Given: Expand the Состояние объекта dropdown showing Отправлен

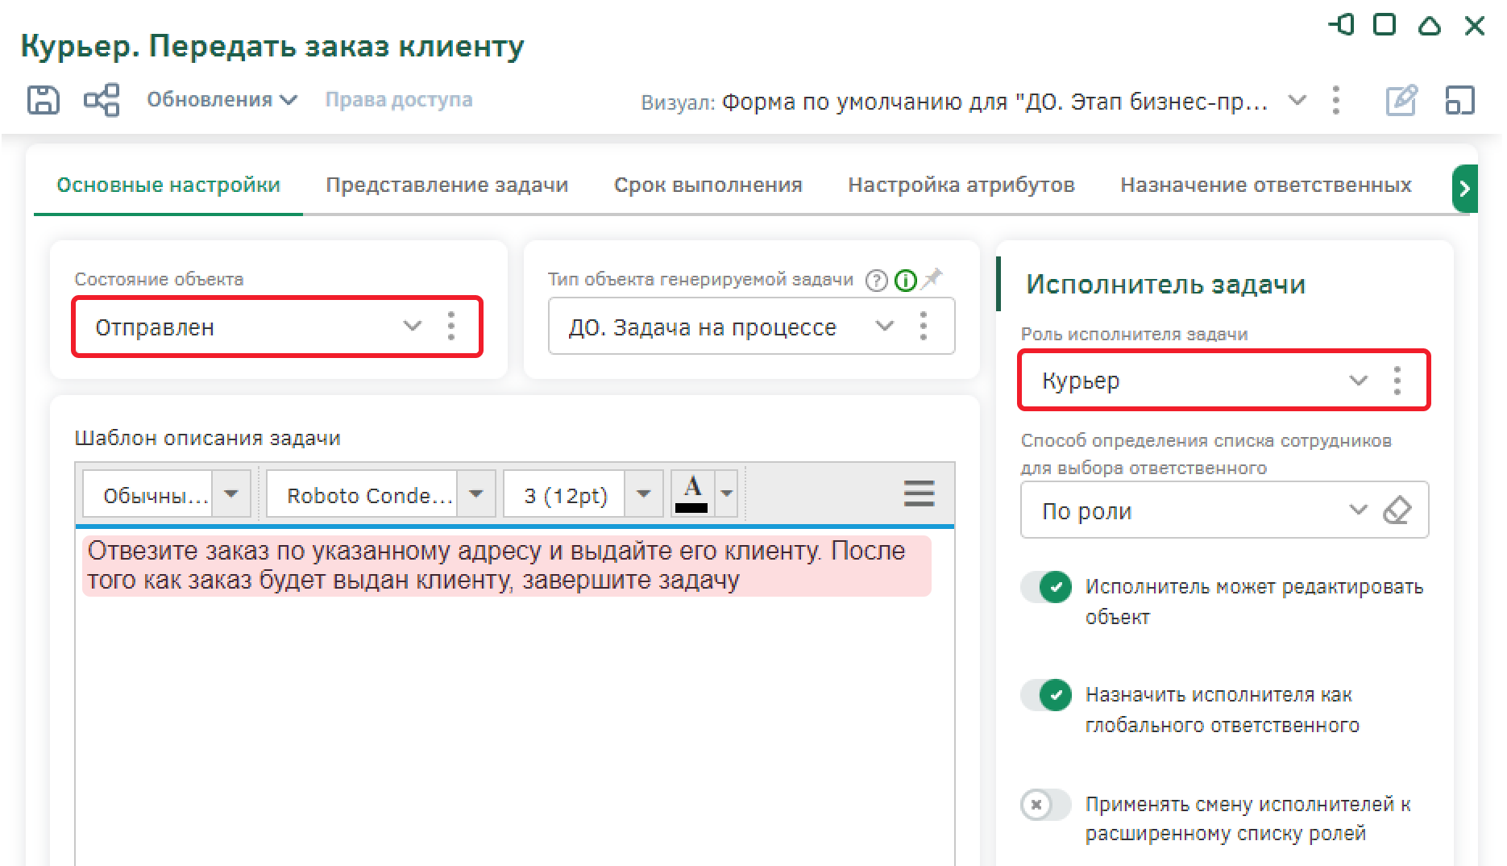Looking at the screenshot, I should point(412,327).
